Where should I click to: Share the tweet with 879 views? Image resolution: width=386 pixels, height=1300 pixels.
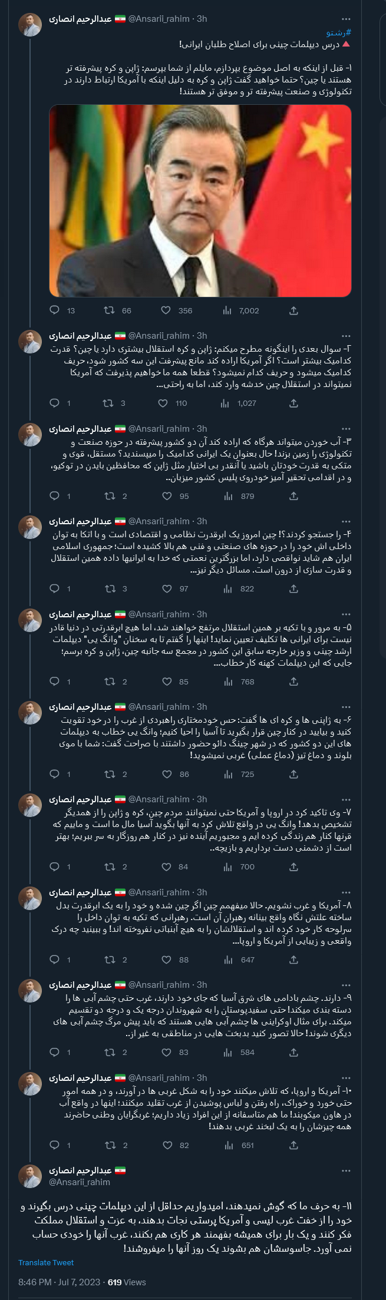tap(293, 496)
